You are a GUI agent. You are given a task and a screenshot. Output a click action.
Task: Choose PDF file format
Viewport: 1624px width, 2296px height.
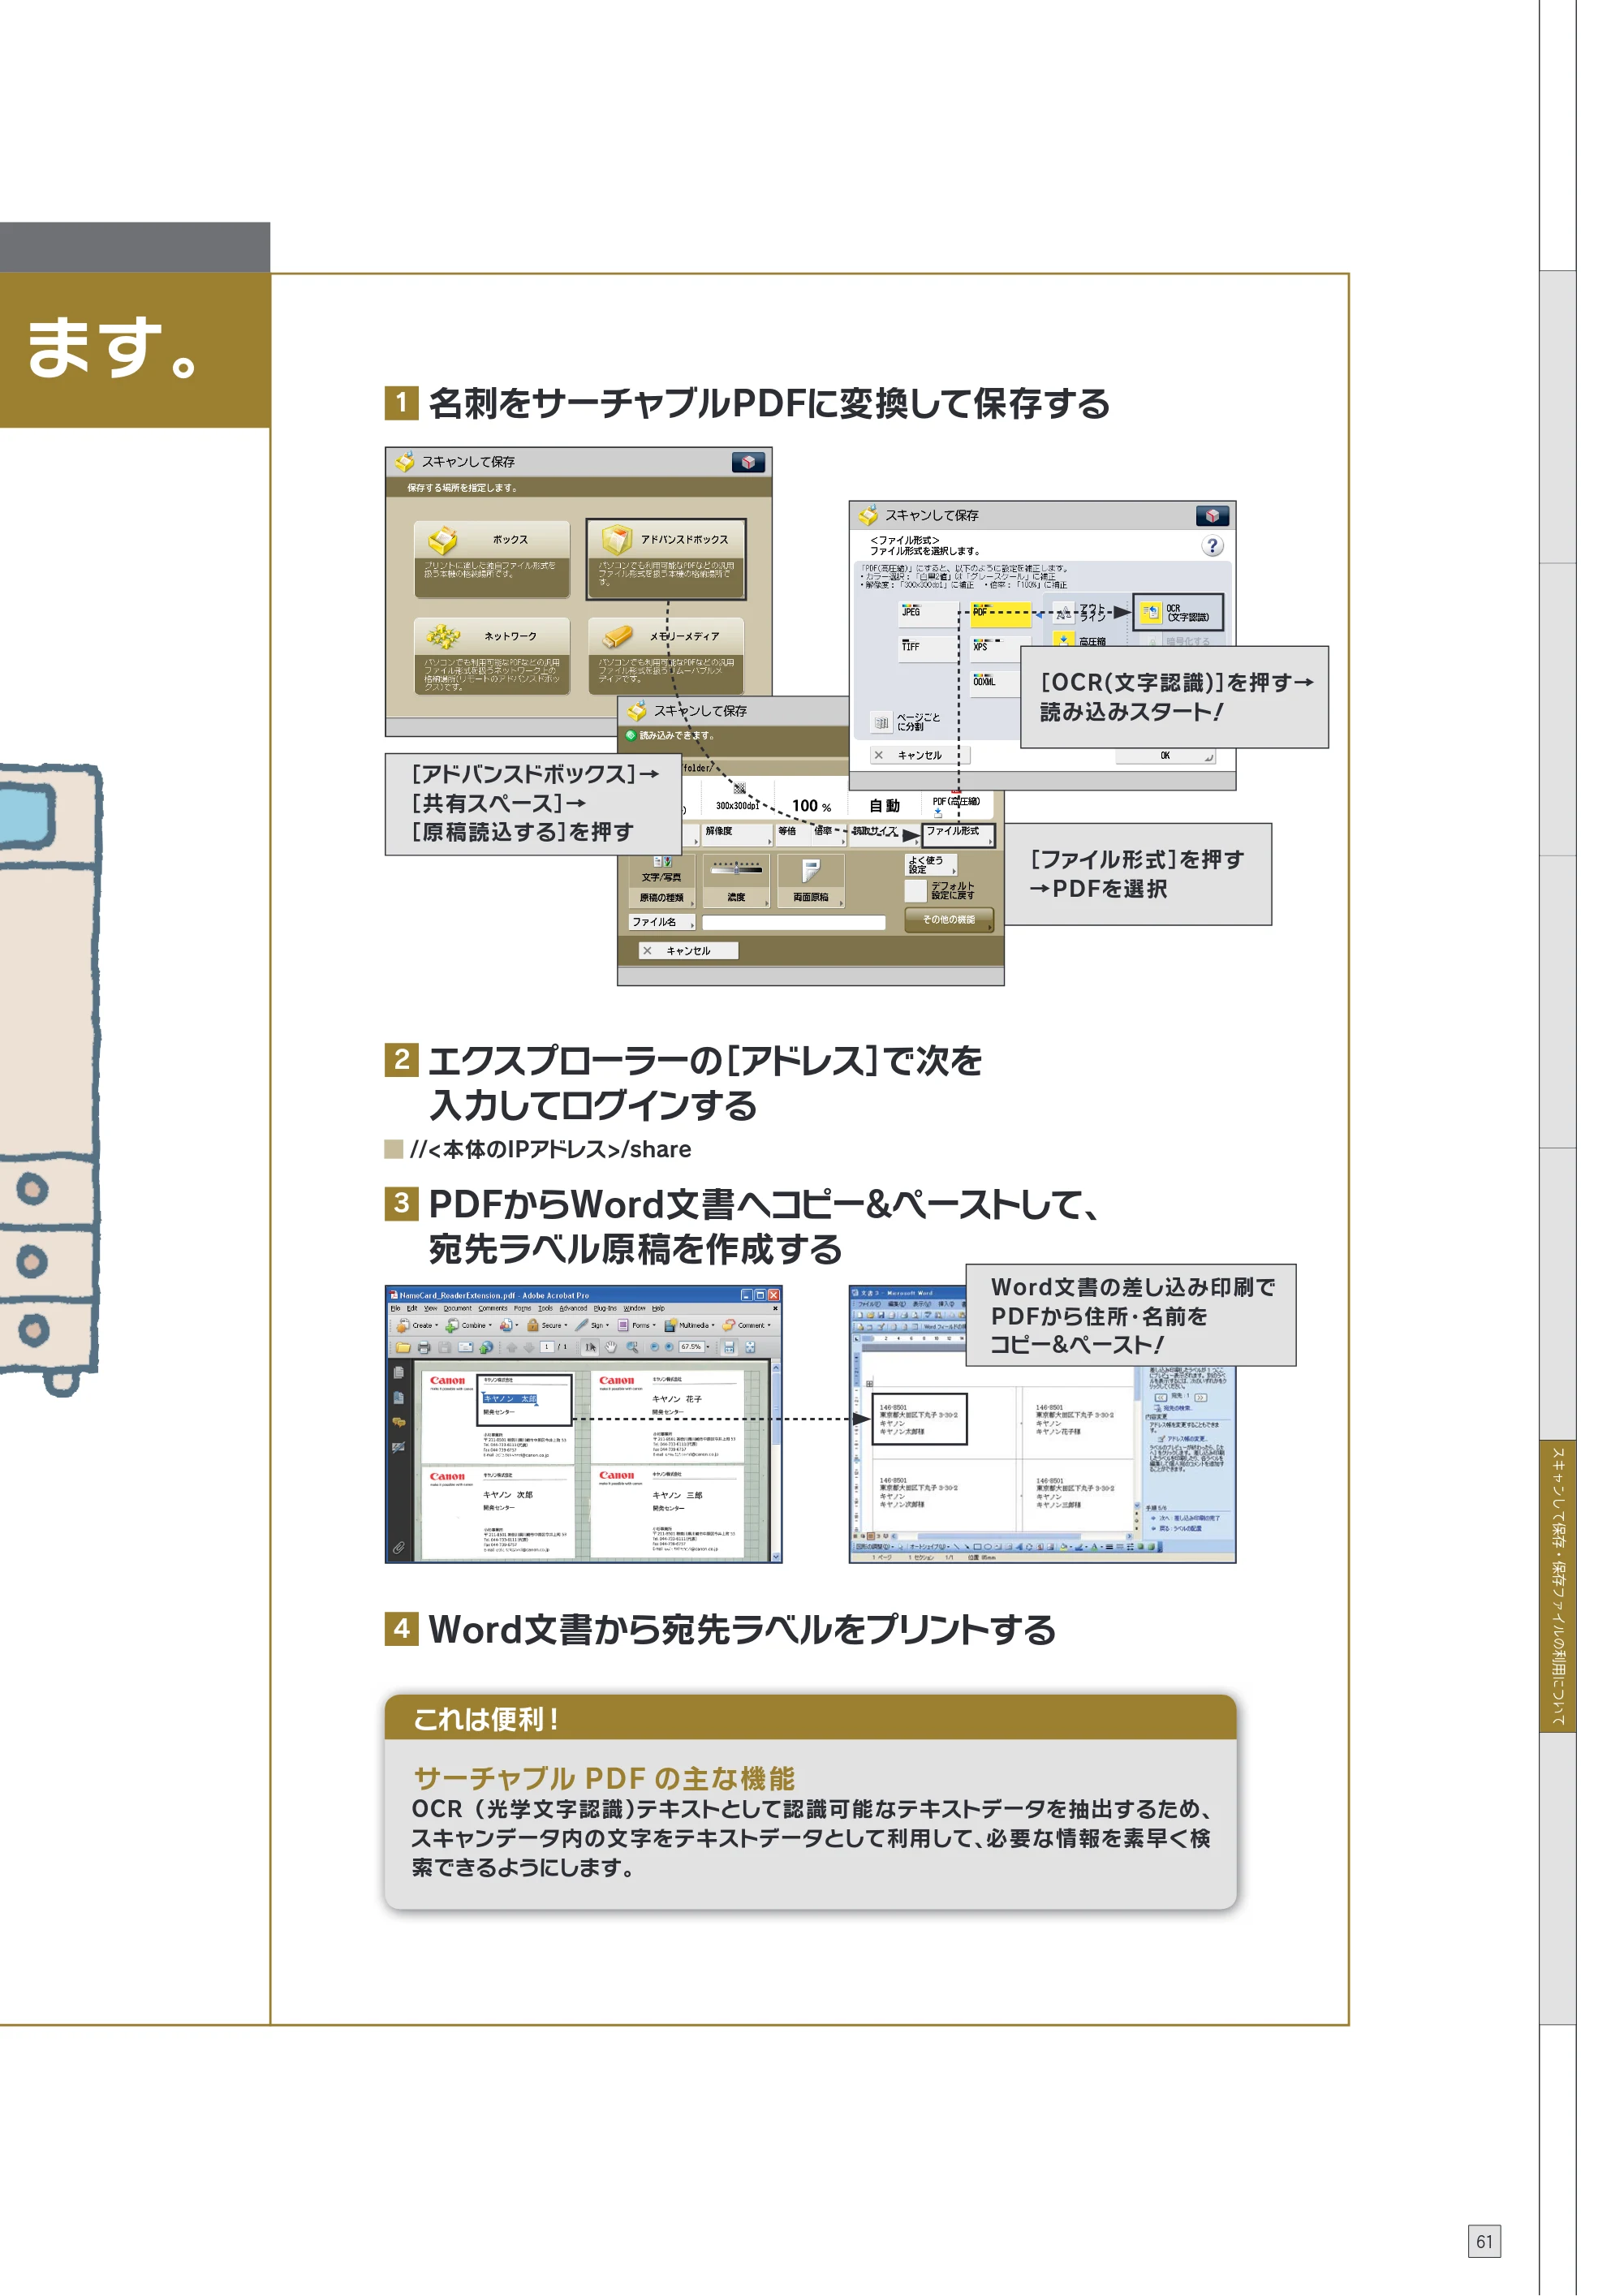[1001, 614]
